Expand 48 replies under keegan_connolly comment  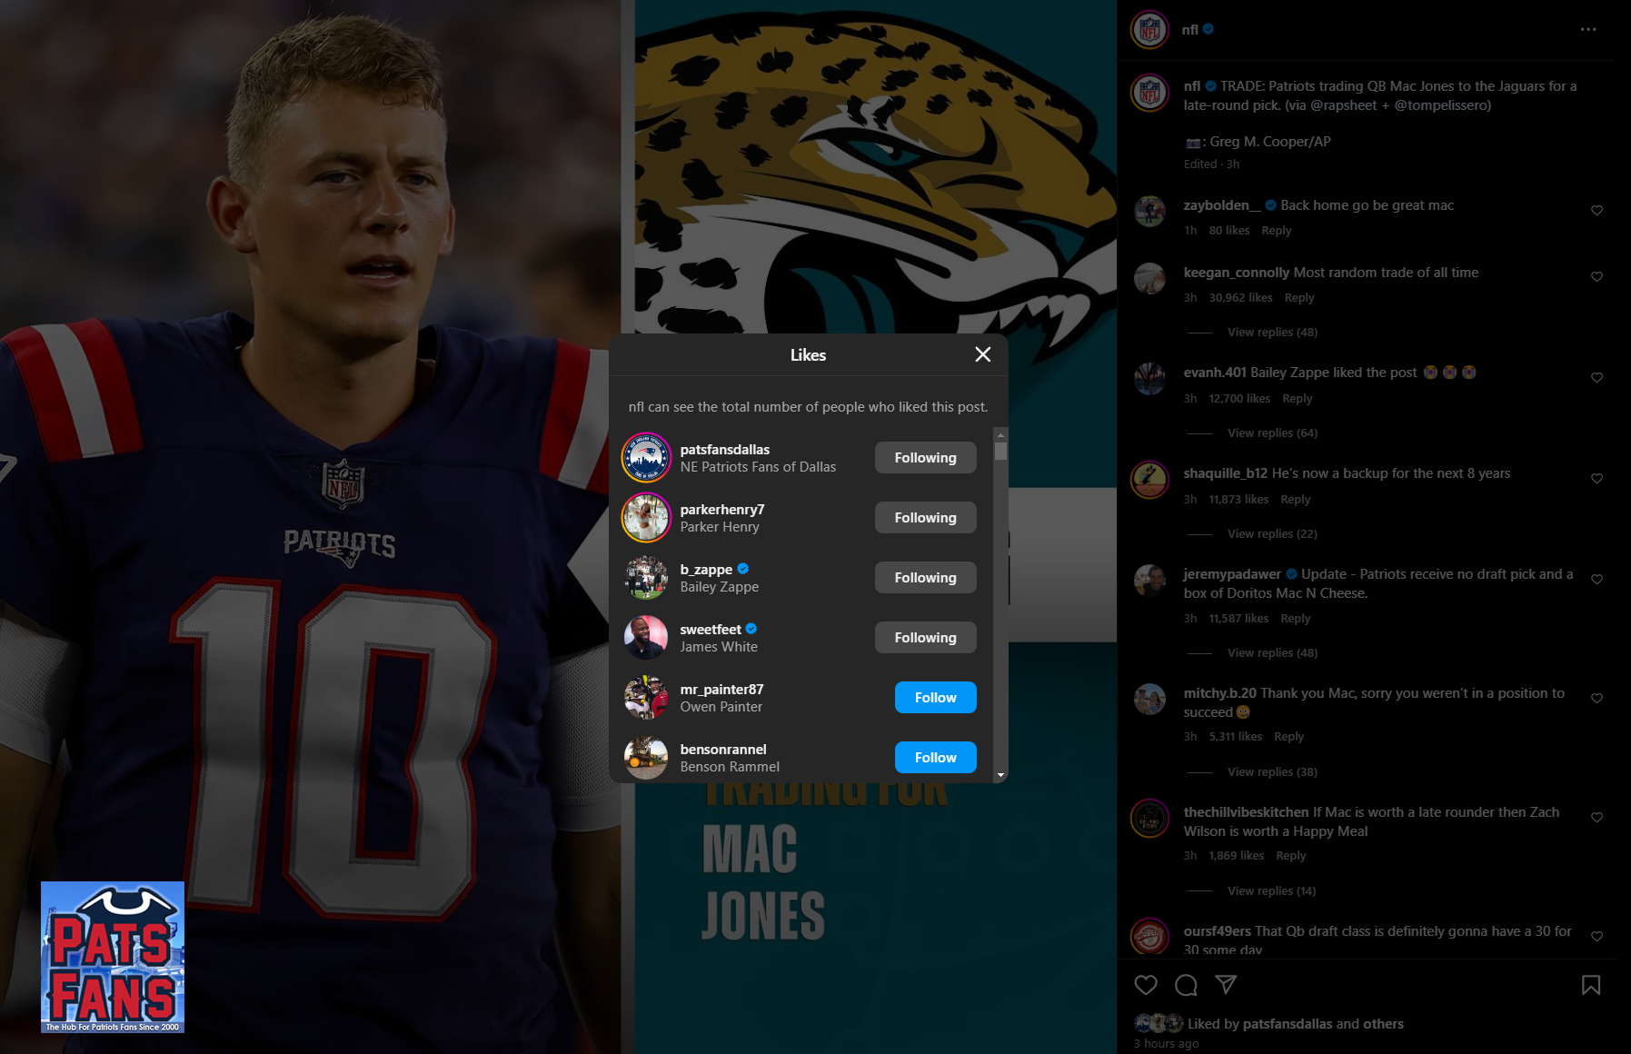tap(1272, 332)
